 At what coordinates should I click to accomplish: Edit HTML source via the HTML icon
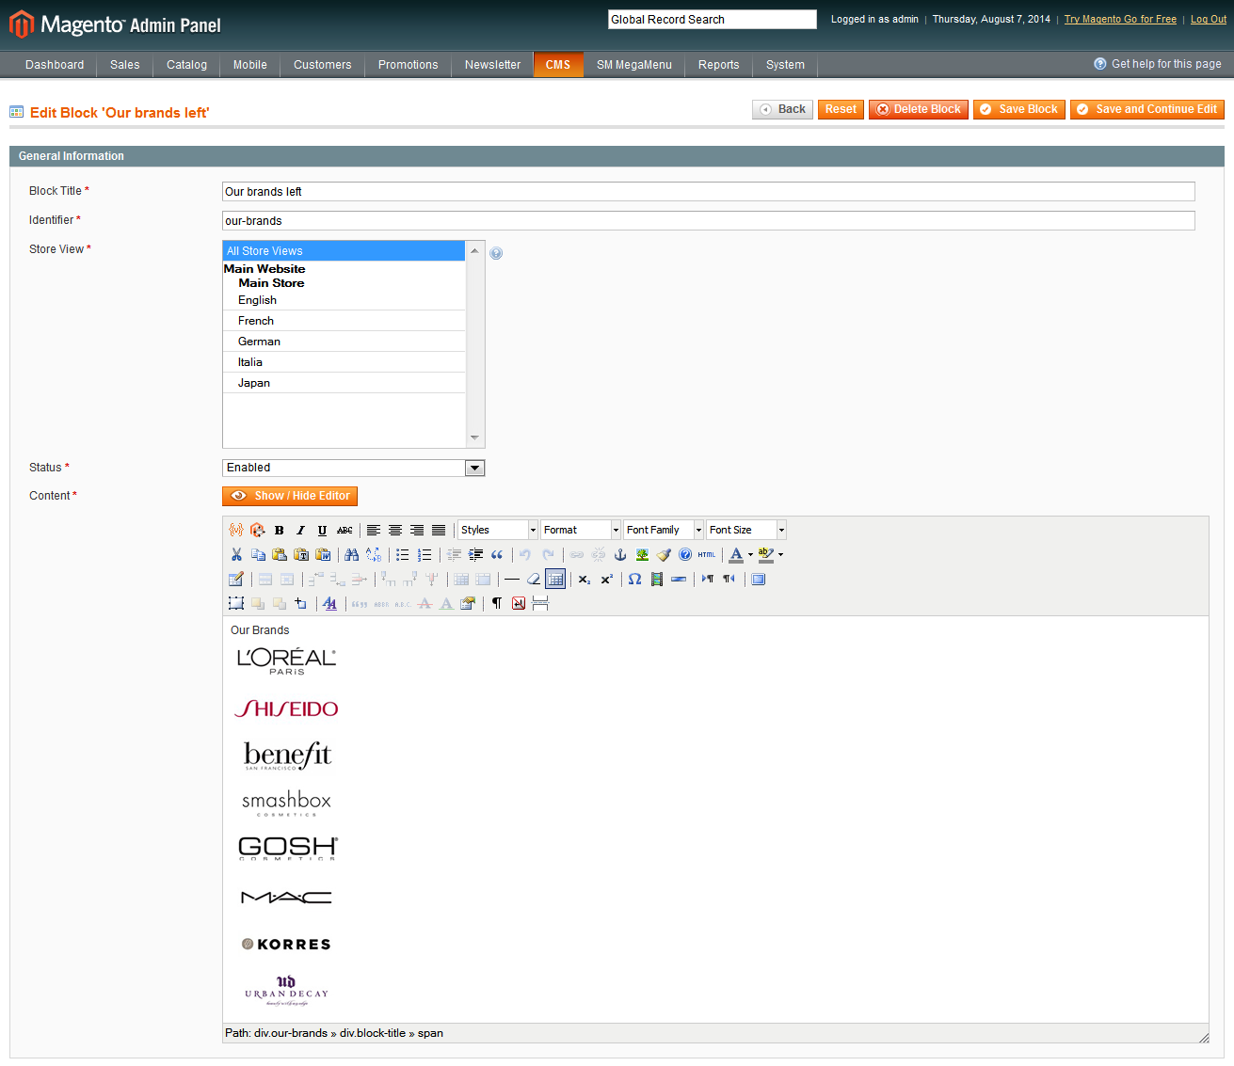707,554
